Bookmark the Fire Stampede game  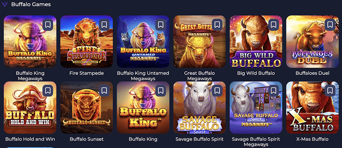coord(104,24)
